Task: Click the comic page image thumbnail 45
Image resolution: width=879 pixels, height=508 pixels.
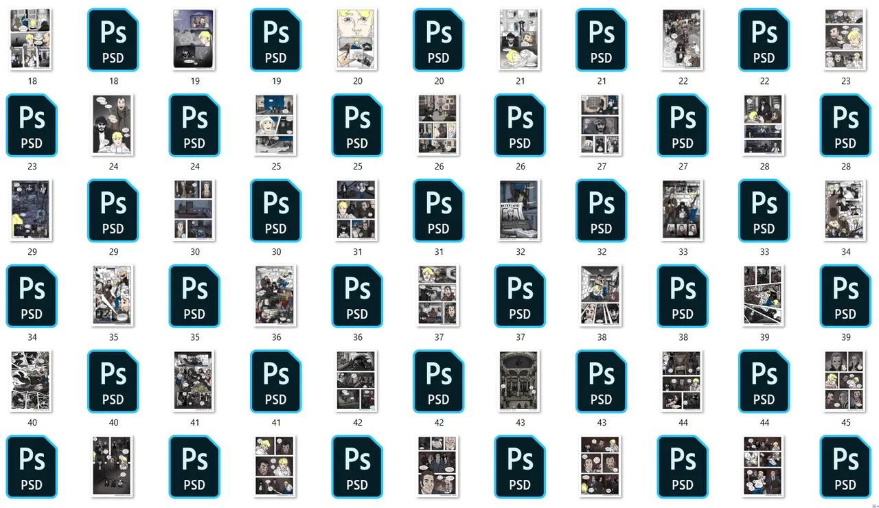Action: pos(845,382)
